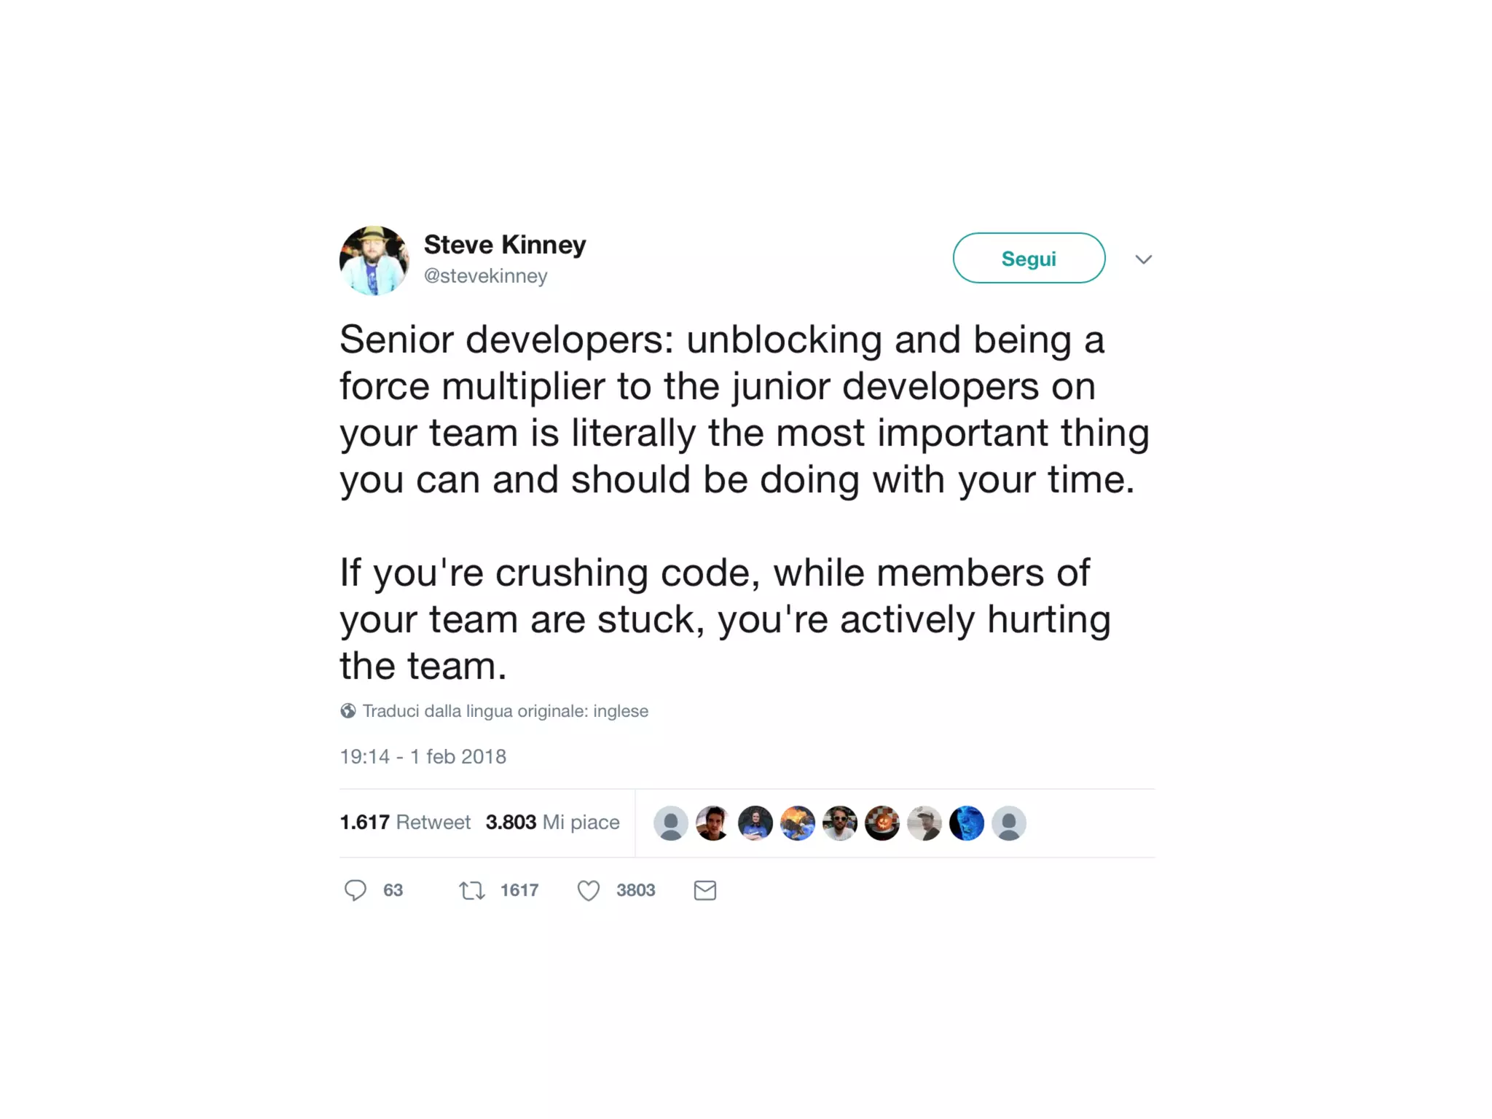View the 1.617 Retweet list
The height and width of the screenshot is (1119, 1492).
[x=405, y=822]
